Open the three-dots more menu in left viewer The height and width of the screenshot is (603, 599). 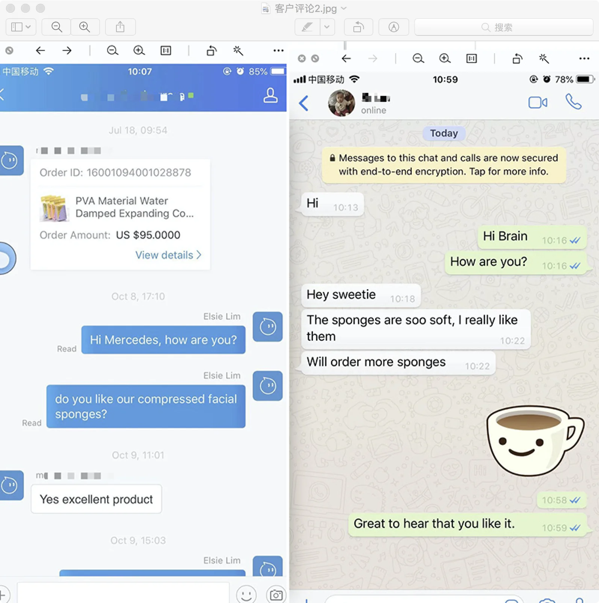pyautogui.click(x=278, y=51)
